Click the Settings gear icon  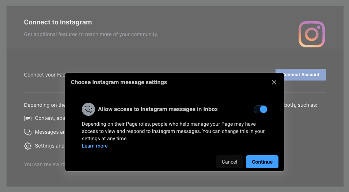pyautogui.click(x=28, y=146)
